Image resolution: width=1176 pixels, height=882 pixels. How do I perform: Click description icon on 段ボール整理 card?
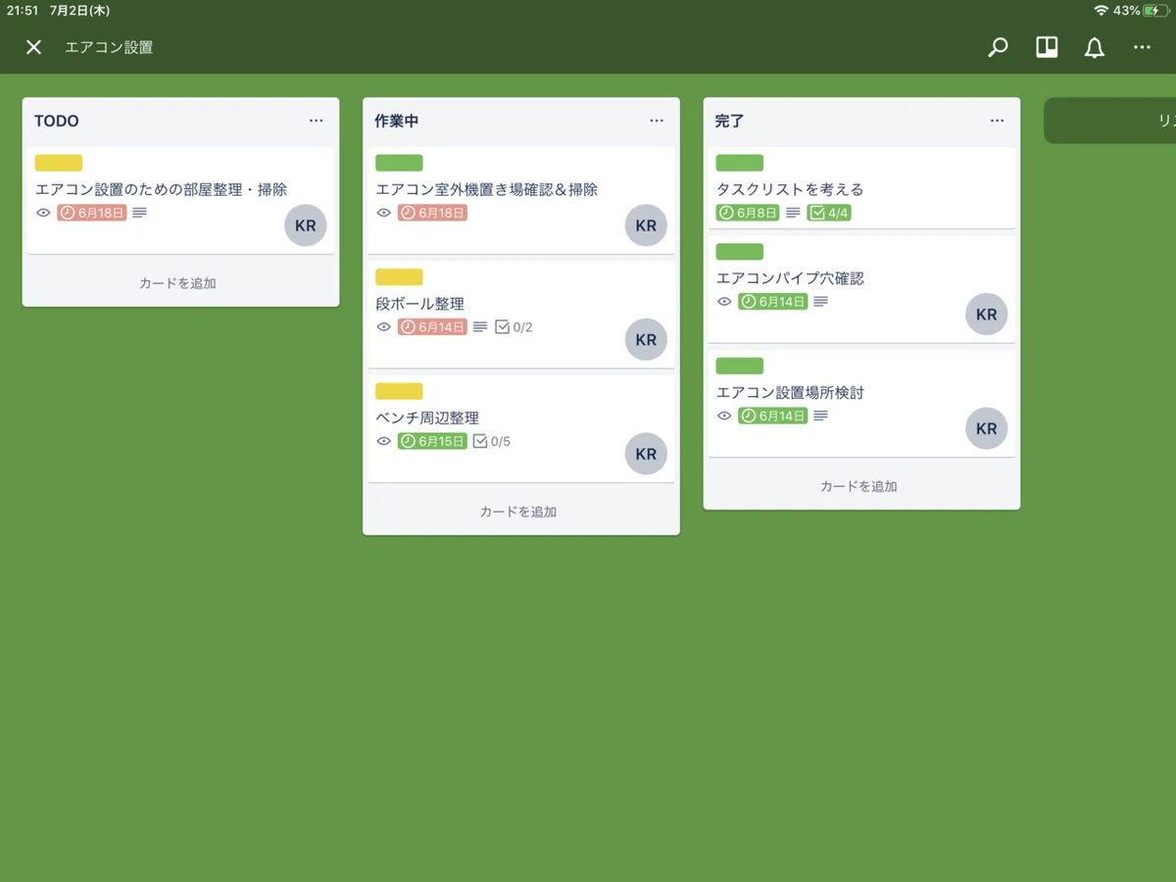[x=480, y=327]
